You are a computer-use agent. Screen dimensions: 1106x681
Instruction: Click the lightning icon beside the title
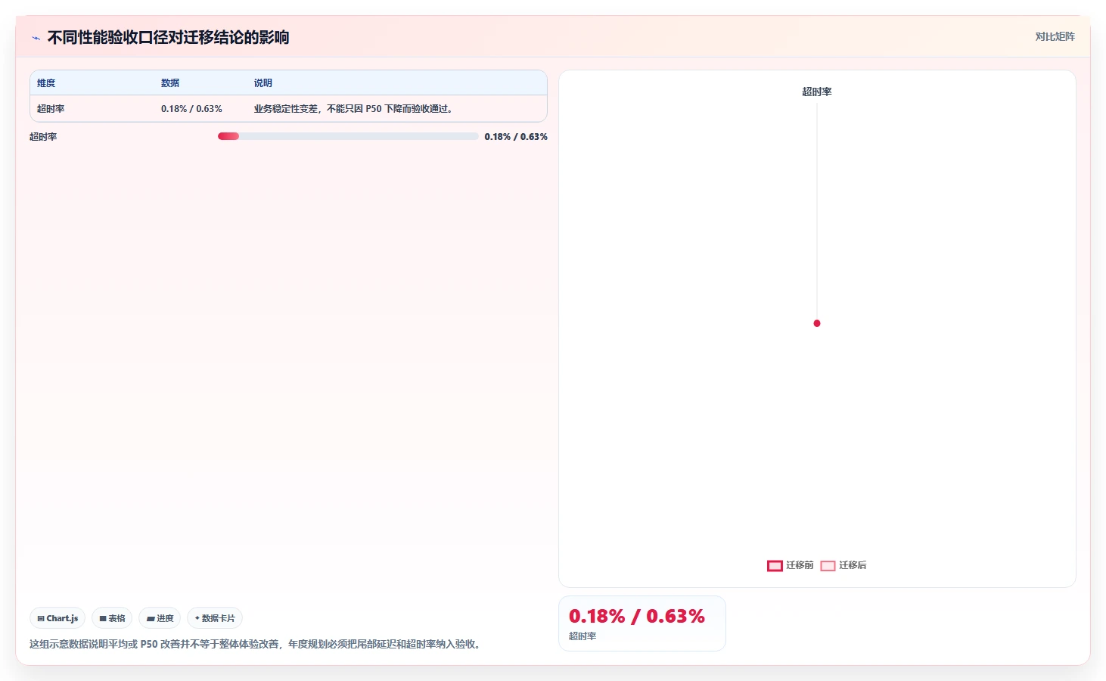click(36, 38)
